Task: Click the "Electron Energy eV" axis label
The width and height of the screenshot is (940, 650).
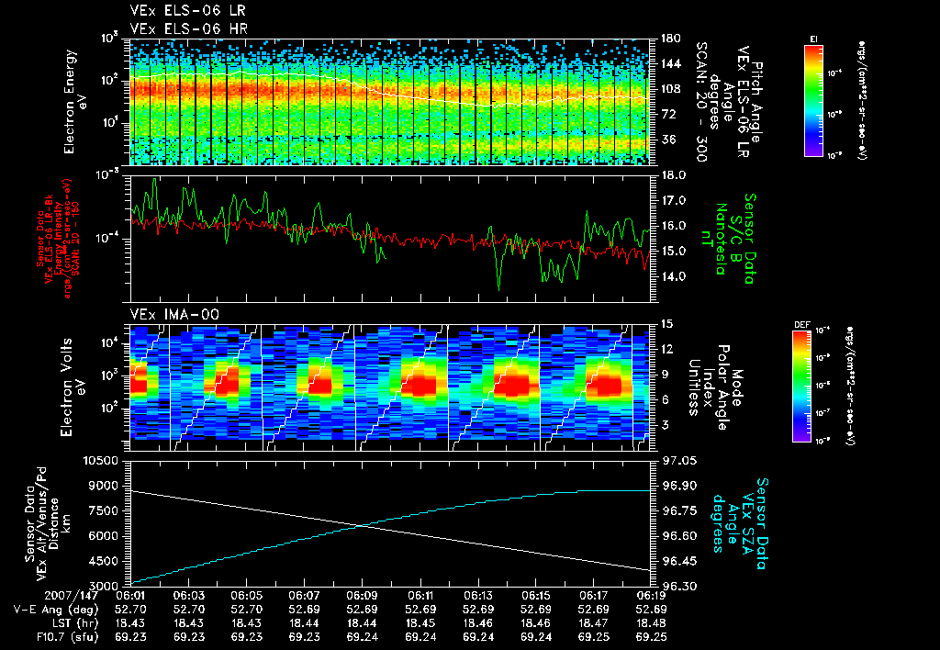Action: click(x=75, y=101)
